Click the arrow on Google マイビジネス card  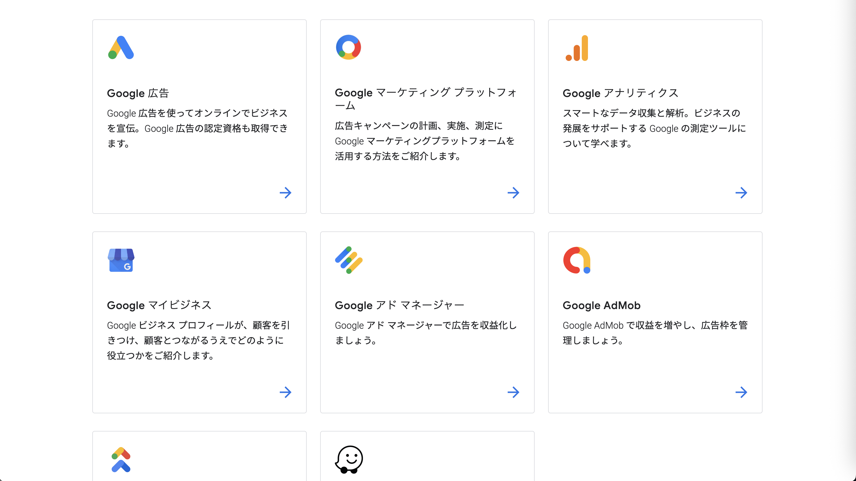click(x=285, y=392)
